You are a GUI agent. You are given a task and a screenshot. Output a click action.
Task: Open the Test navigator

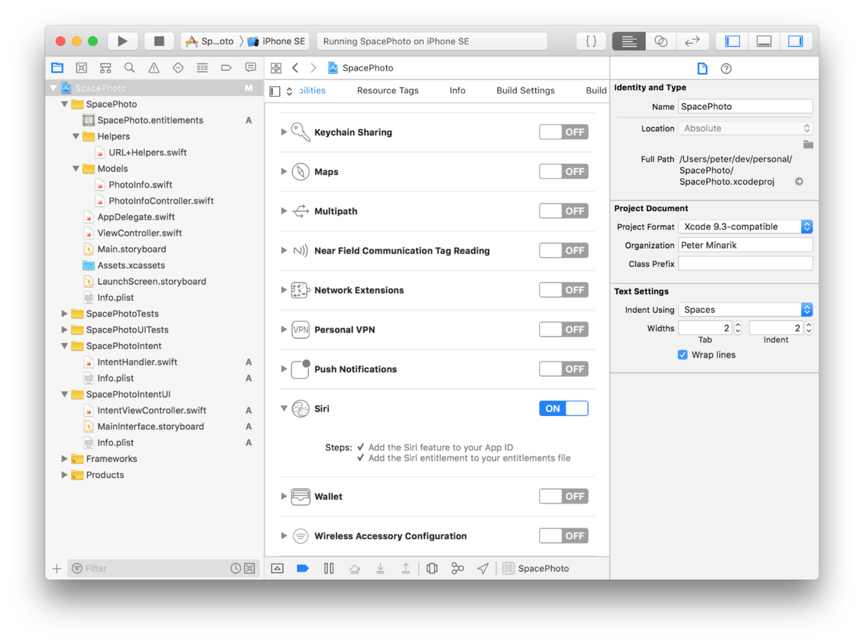click(178, 68)
